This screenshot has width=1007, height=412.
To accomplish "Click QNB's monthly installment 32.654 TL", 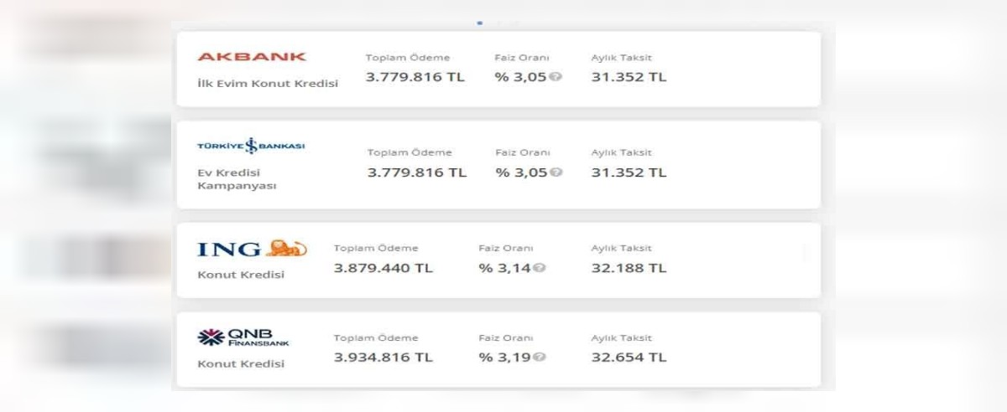I will pyautogui.click(x=629, y=357).
